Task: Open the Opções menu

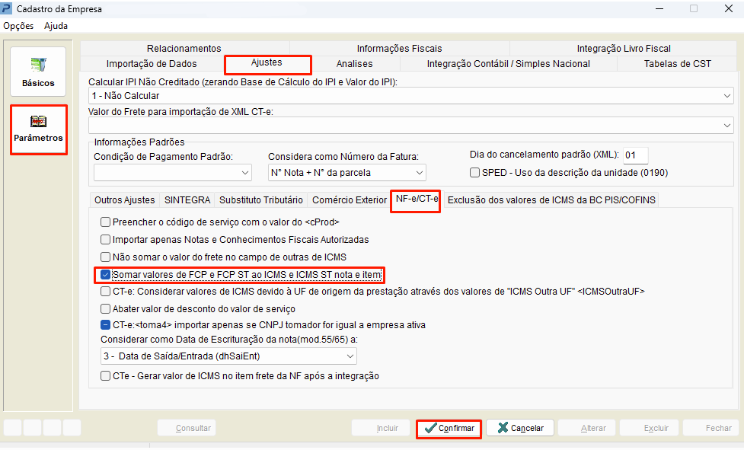Action: click(x=18, y=26)
